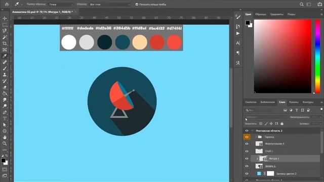Select the Type tool

click(5, 119)
